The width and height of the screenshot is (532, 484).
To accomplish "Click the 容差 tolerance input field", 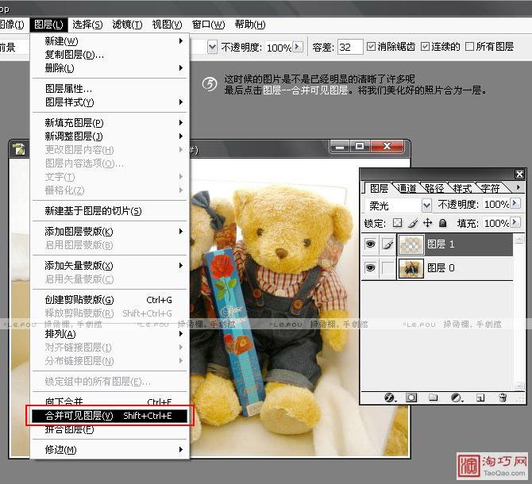I will (349, 48).
